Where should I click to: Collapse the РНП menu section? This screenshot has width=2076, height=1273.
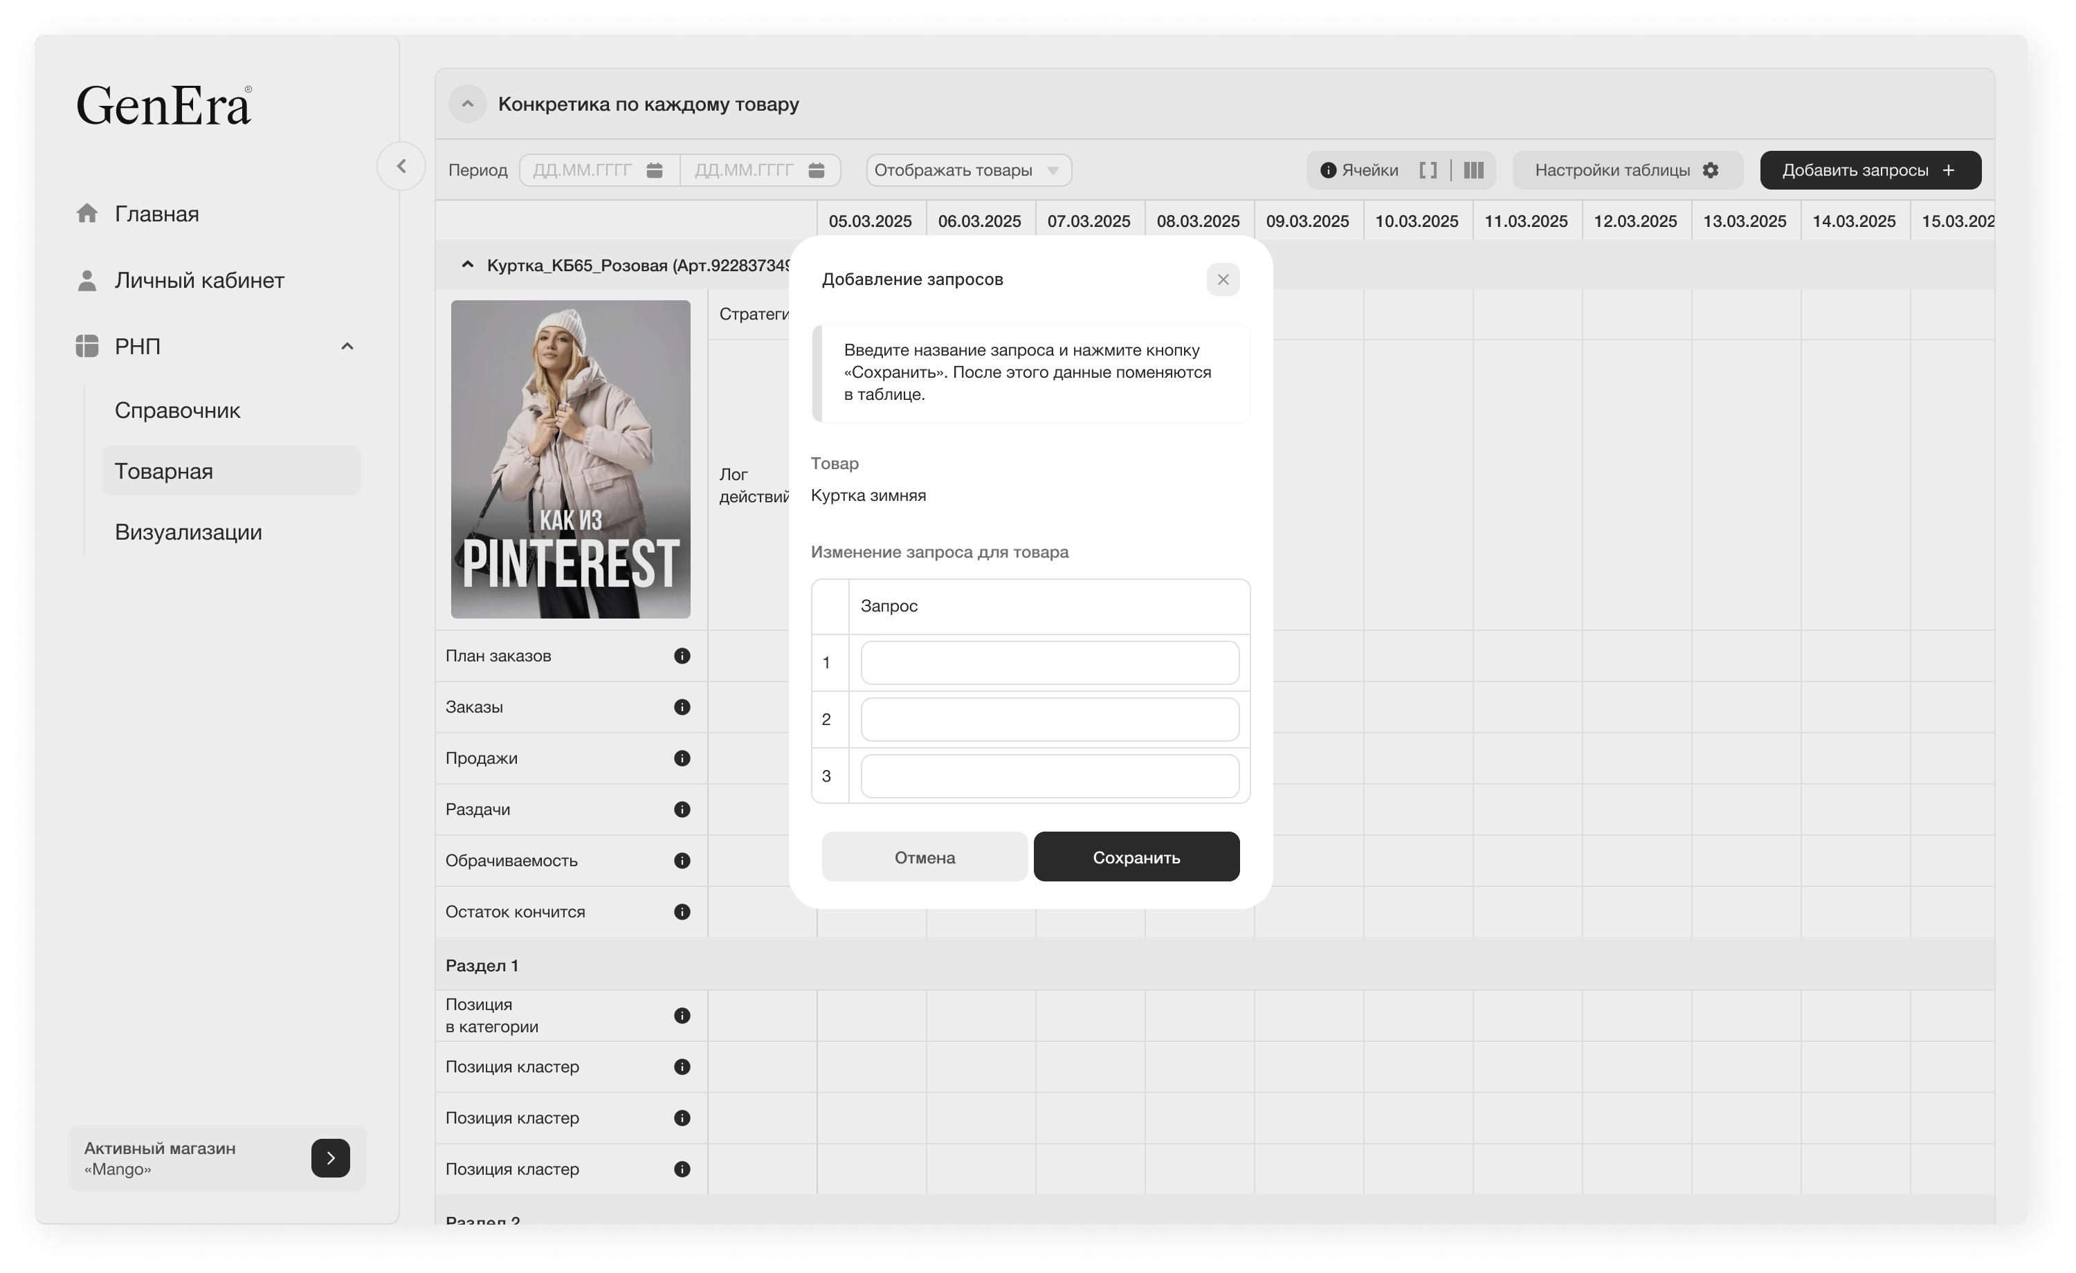click(x=347, y=346)
